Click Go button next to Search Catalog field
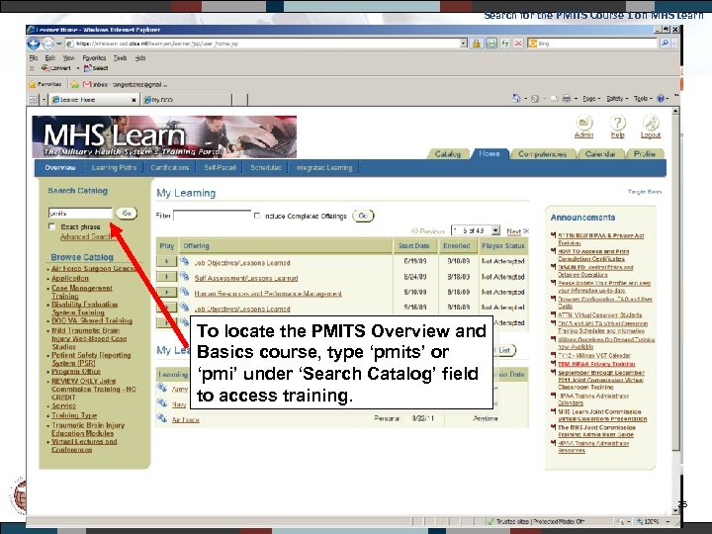712x534 pixels. tap(127, 213)
